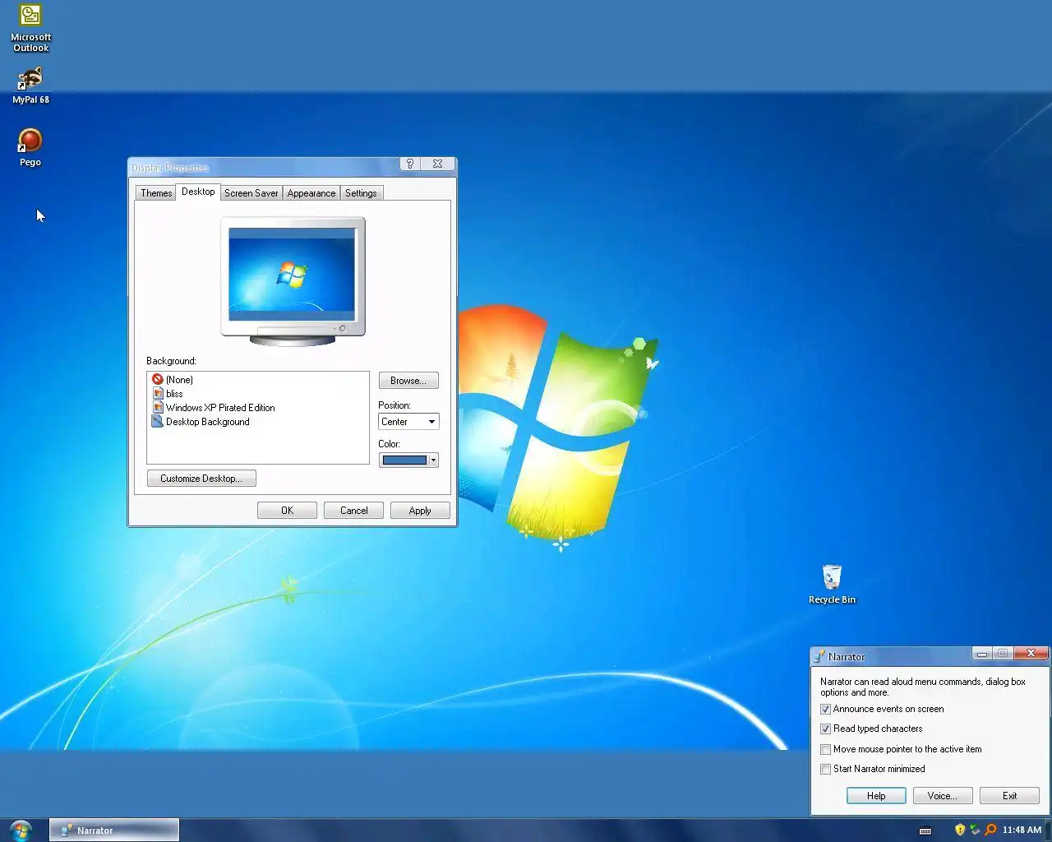Viewport: 1052px width, 842px height.
Task: Click the Narrator taskbar button
Action: pos(114,830)
